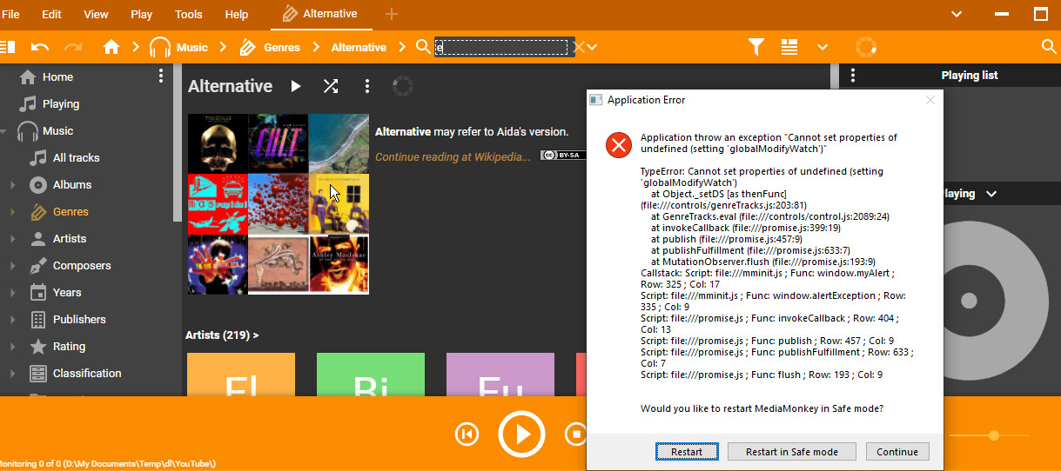Viewport: 1061px width, 471px height.
Task: Open Continue reading at Wikipedia link
Action: coord(452,156)
